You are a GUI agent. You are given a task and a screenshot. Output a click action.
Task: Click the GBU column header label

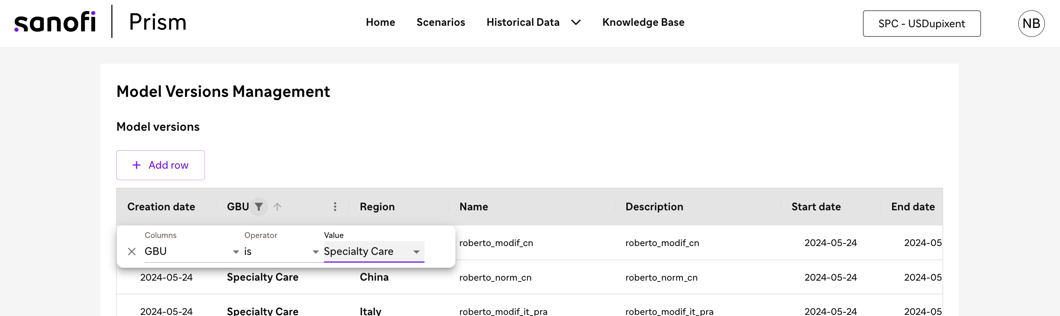pyautogui.click(x=238, y=206)
